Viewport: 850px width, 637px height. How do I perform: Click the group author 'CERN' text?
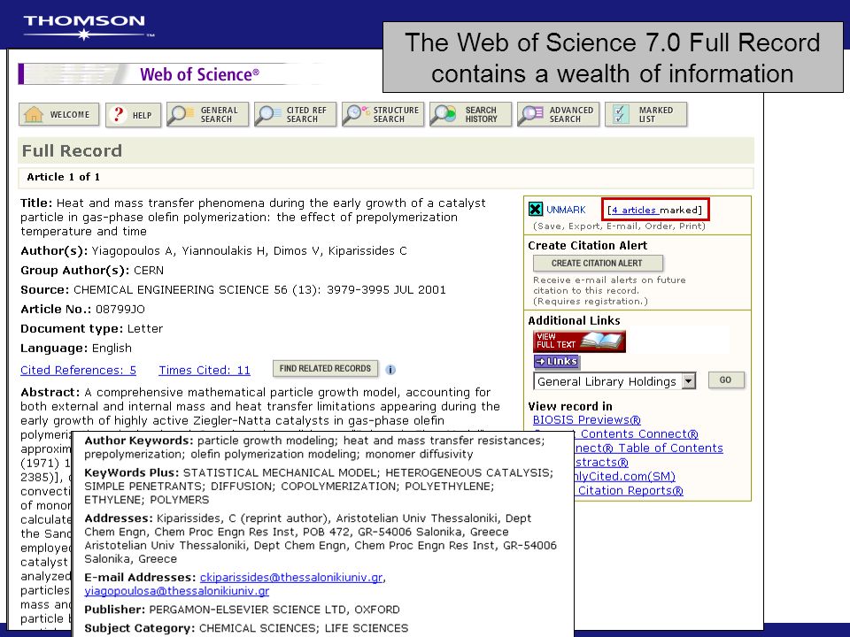149,271
